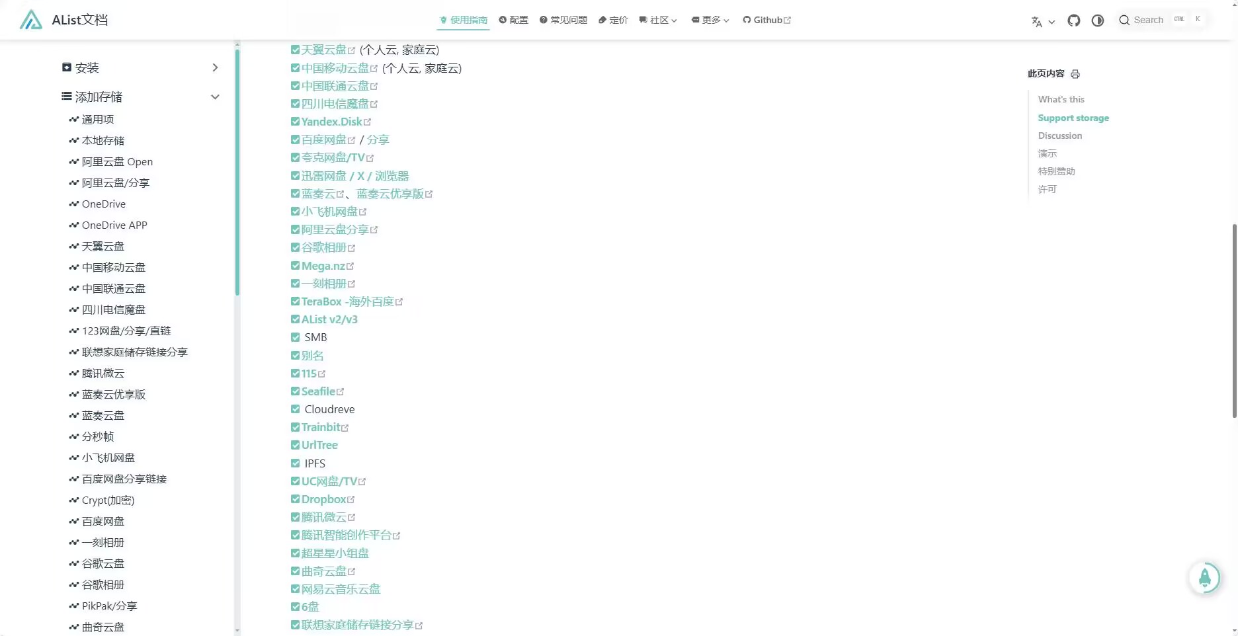The width and height of the screenshot is (1238, 636).
Task: Open the Yandex.Disk external link
Action: pos(333,122)
